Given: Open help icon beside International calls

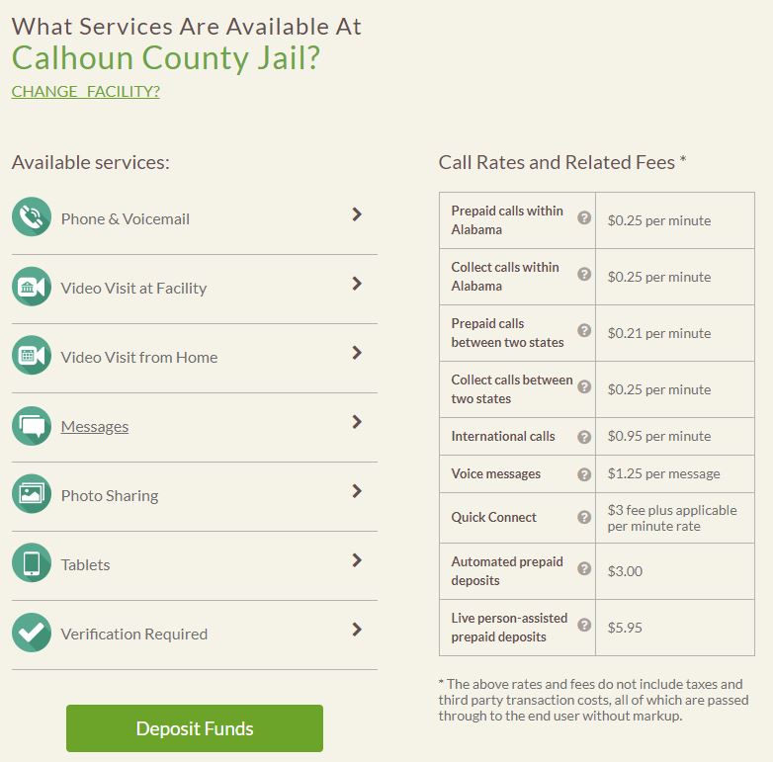Looking at the screenshot, I should [x=584, y=437].
